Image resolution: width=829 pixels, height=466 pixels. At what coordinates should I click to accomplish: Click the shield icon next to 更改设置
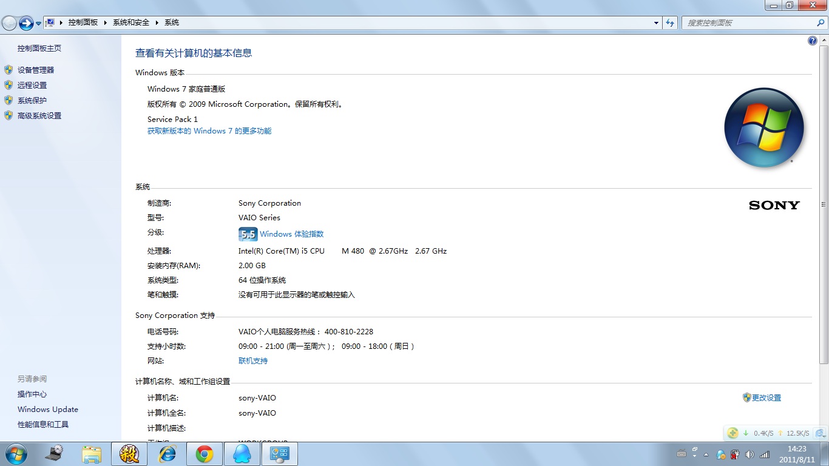pos(747,397)
